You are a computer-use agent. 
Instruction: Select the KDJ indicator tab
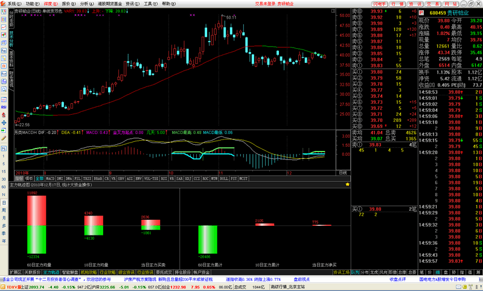[x=188, y=179]
